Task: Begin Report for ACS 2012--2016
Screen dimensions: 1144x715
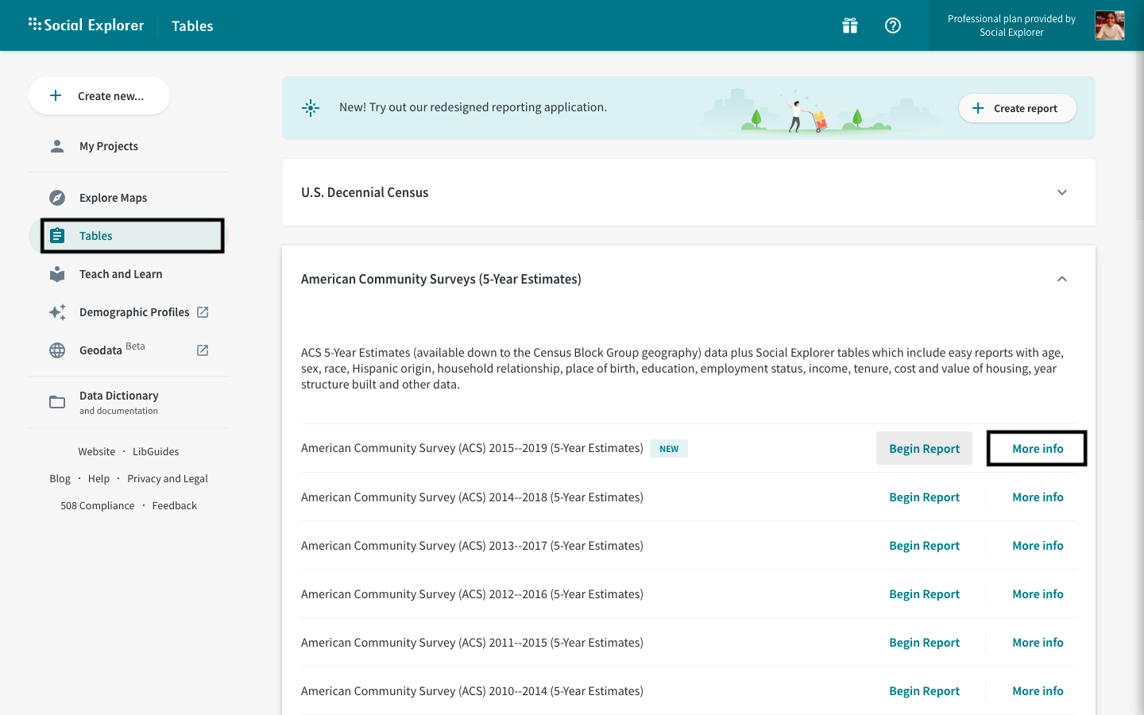Action: coord(924,593)
